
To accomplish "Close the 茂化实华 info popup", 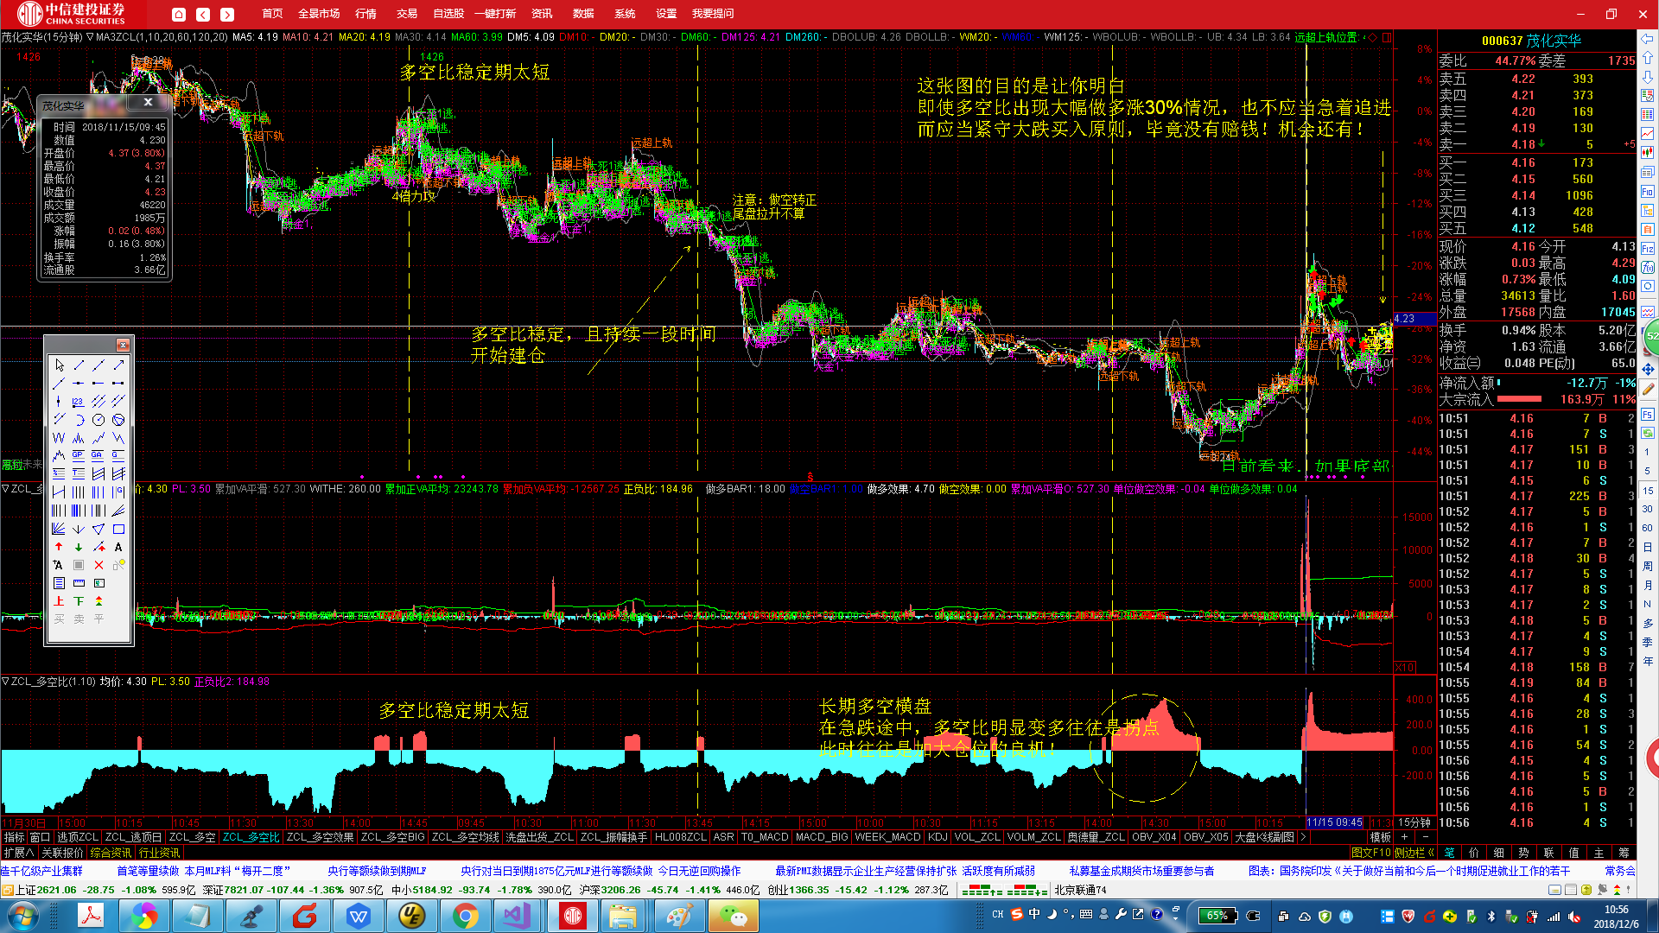I will (x=148, y=102).
